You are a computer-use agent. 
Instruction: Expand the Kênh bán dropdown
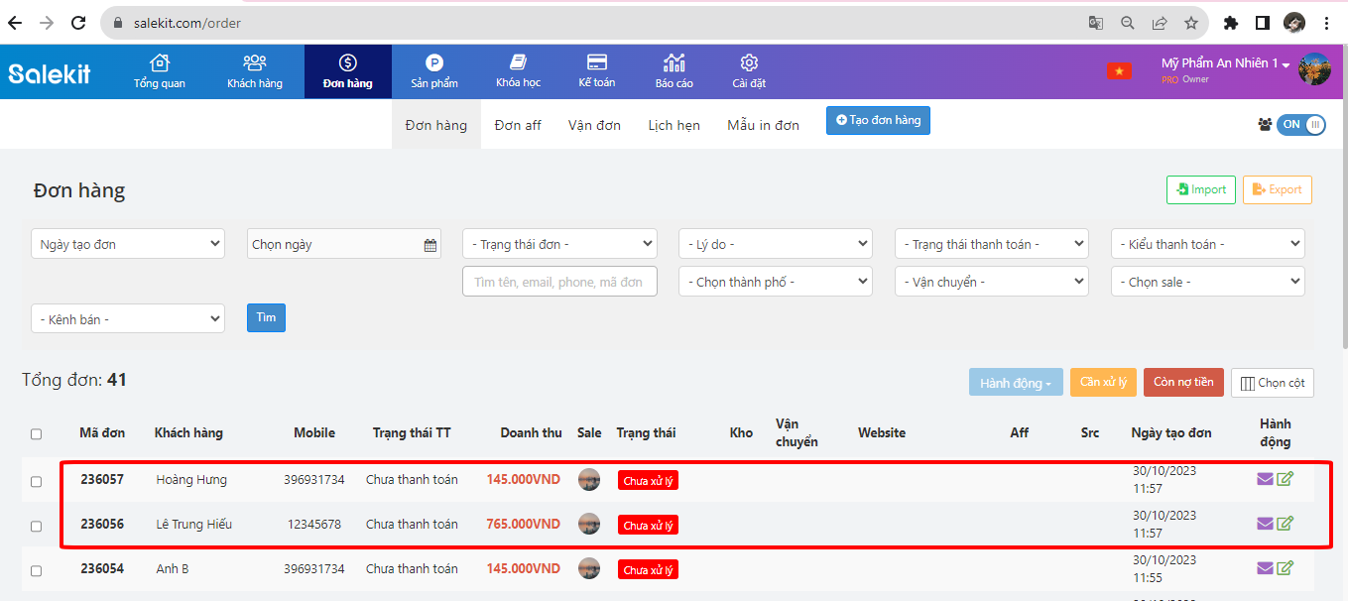[x=128, y=319]
